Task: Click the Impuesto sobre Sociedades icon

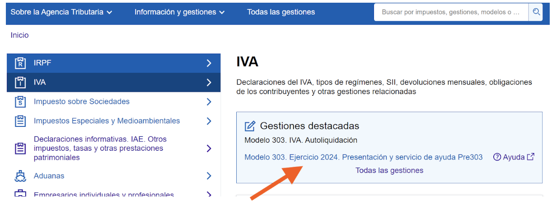Action: [x=20, y=102]
